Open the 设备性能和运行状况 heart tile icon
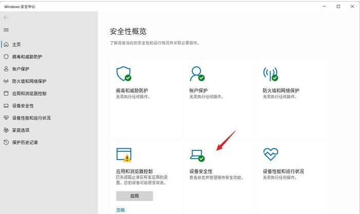Image resolution: width=360 pixels, height=214 pixels. 271,154
